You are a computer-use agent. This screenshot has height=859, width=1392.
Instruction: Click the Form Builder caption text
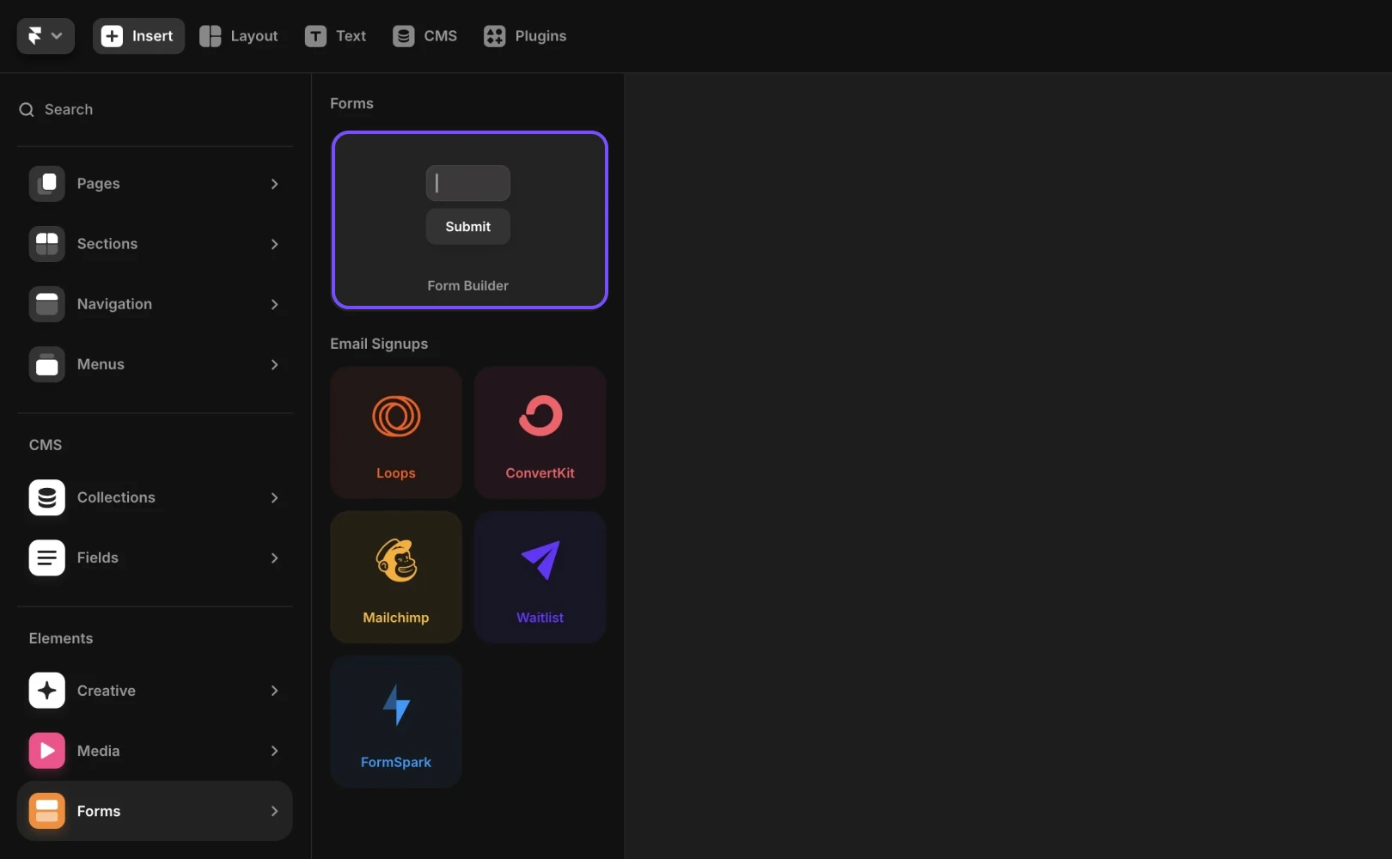(x=468, y=286)
